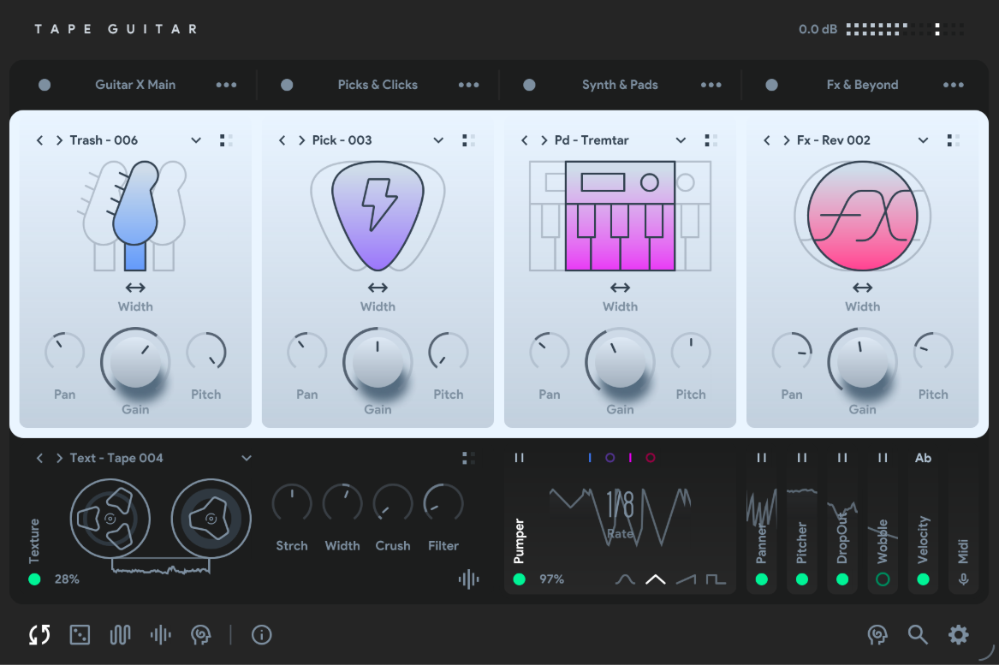
Task: Click the grid icon next to Pick - 003
Action: 468,140
